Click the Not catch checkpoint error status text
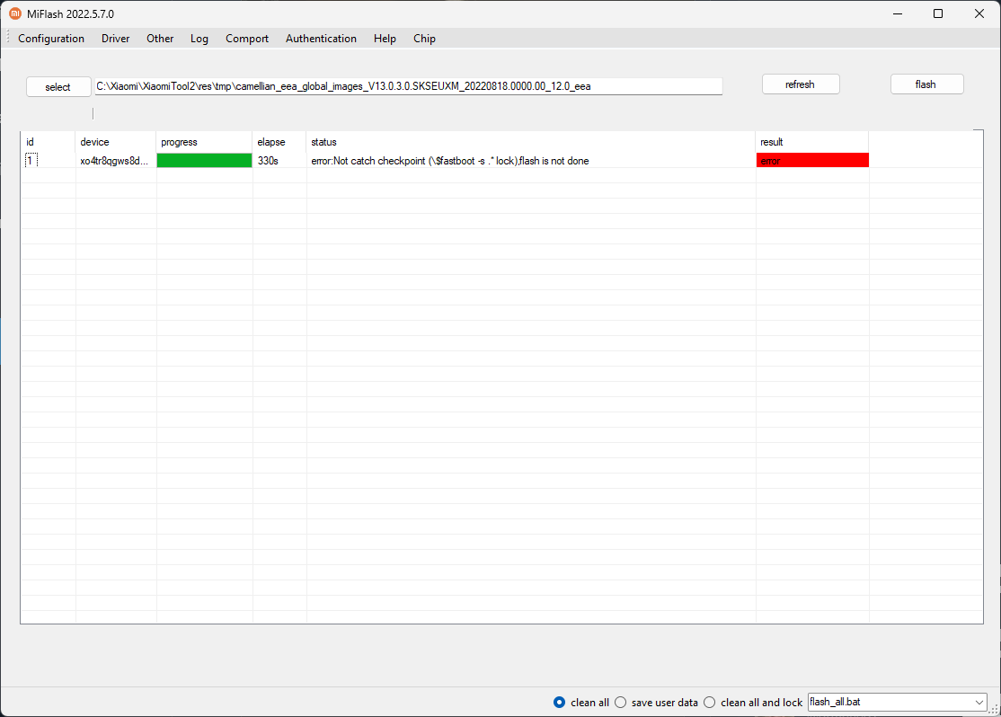 click(x=450, y=161)
